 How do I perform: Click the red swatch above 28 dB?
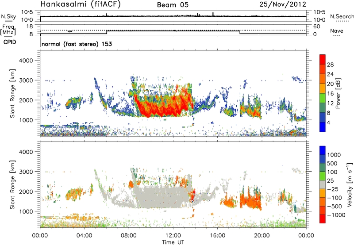(x=323, y=59)
